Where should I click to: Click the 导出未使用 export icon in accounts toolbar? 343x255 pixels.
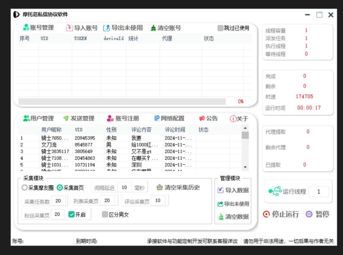pos(106,28)
